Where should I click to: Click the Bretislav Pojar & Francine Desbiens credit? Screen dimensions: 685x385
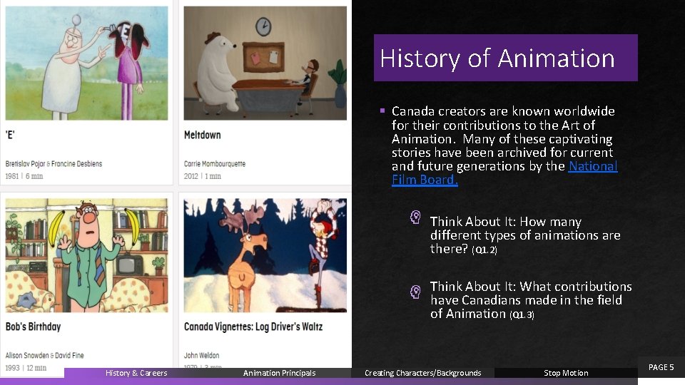pos(54,164)
